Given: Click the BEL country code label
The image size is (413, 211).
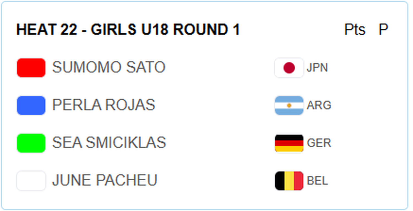Looking at the screenshot, I should coord(317,181).
